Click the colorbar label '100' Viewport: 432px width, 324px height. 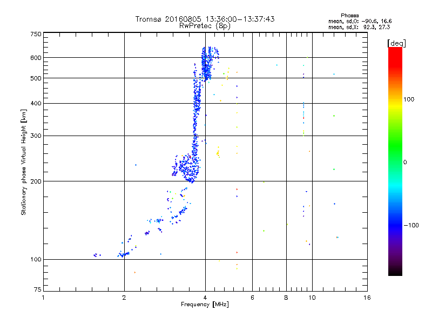pyautogui.click(x=409, y=99)
